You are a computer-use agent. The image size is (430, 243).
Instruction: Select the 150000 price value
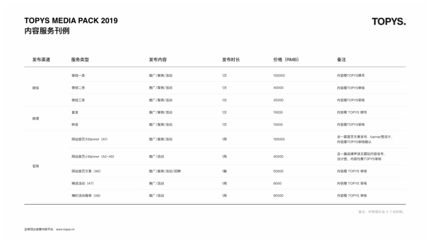[279, 139]
